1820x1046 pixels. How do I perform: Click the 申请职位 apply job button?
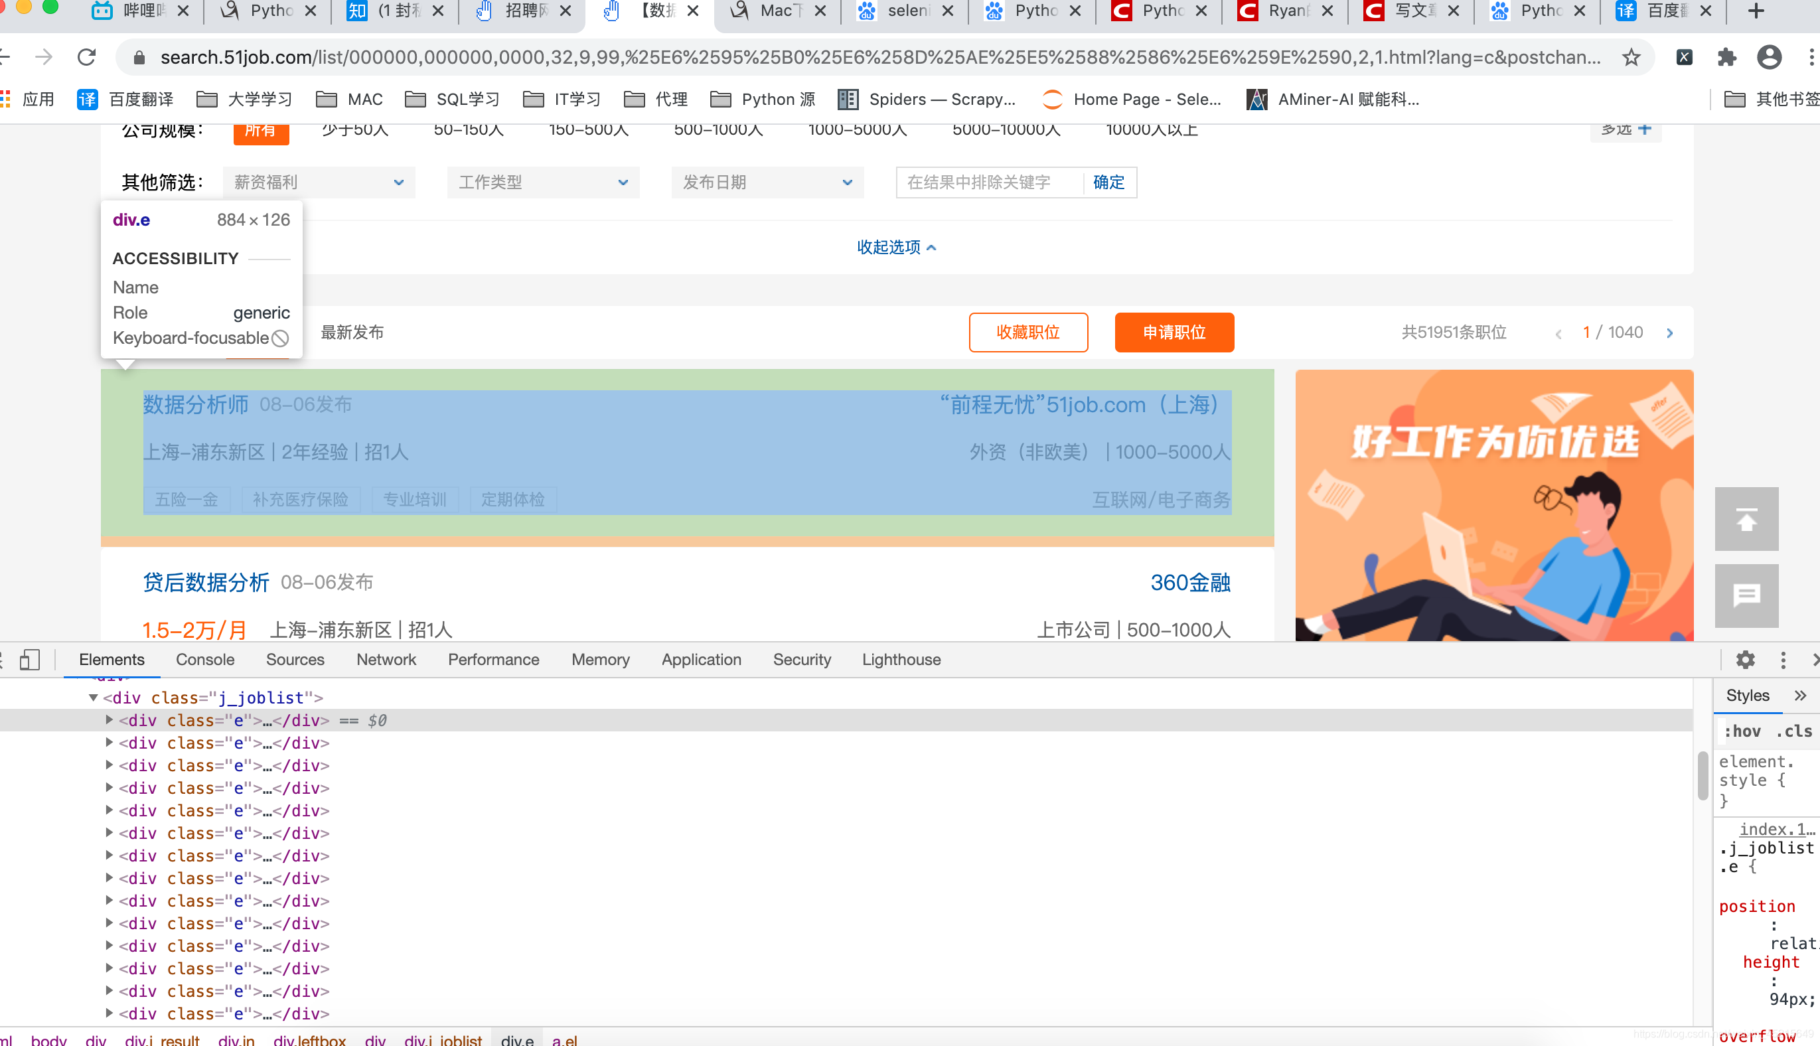tap(1174, 333)
